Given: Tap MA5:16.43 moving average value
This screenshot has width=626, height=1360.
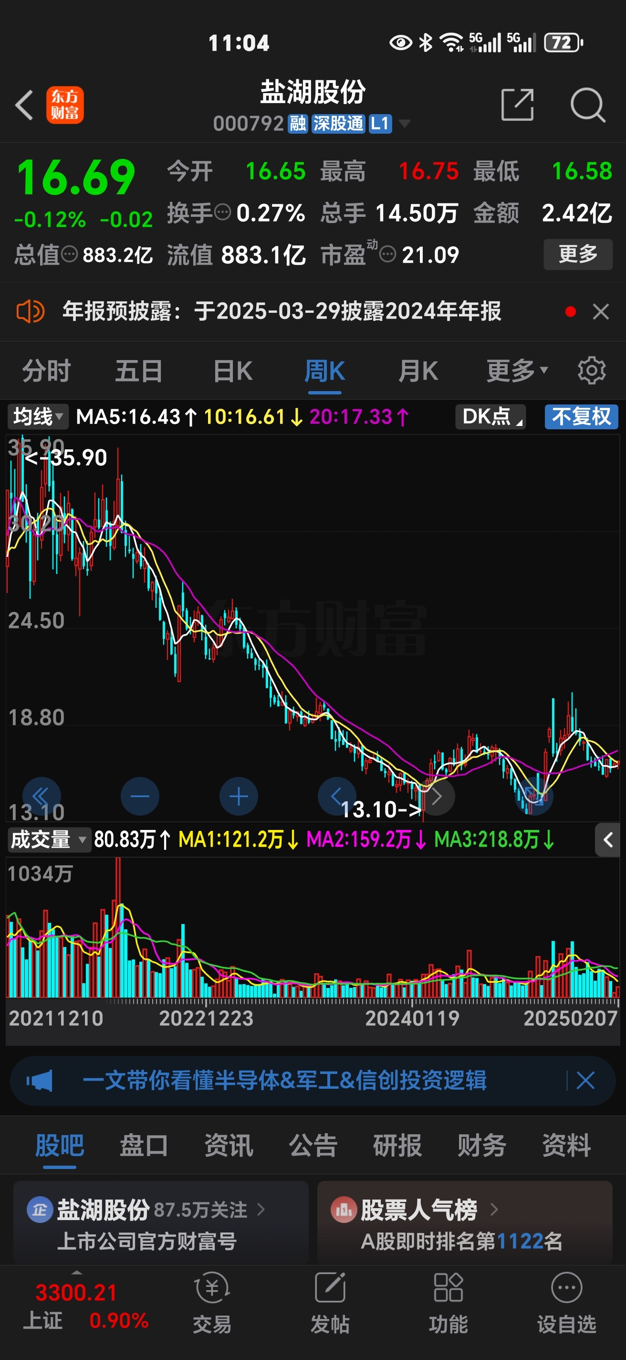Looking at the screenshot, I should click(x=137, y=417).
